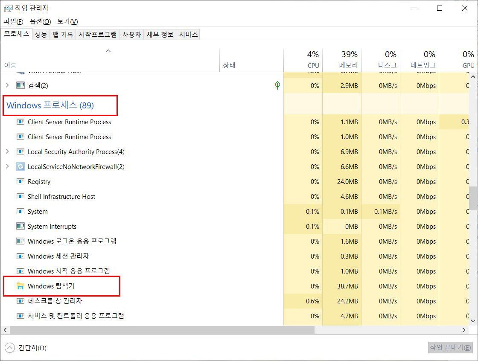Switch to the 사용자 tab
Screen dimensions: 478x361
coord(132,35)
